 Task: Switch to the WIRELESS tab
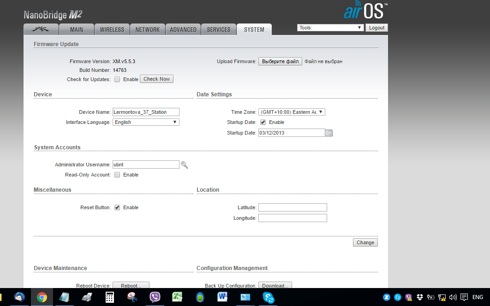(x=112, y=29)
